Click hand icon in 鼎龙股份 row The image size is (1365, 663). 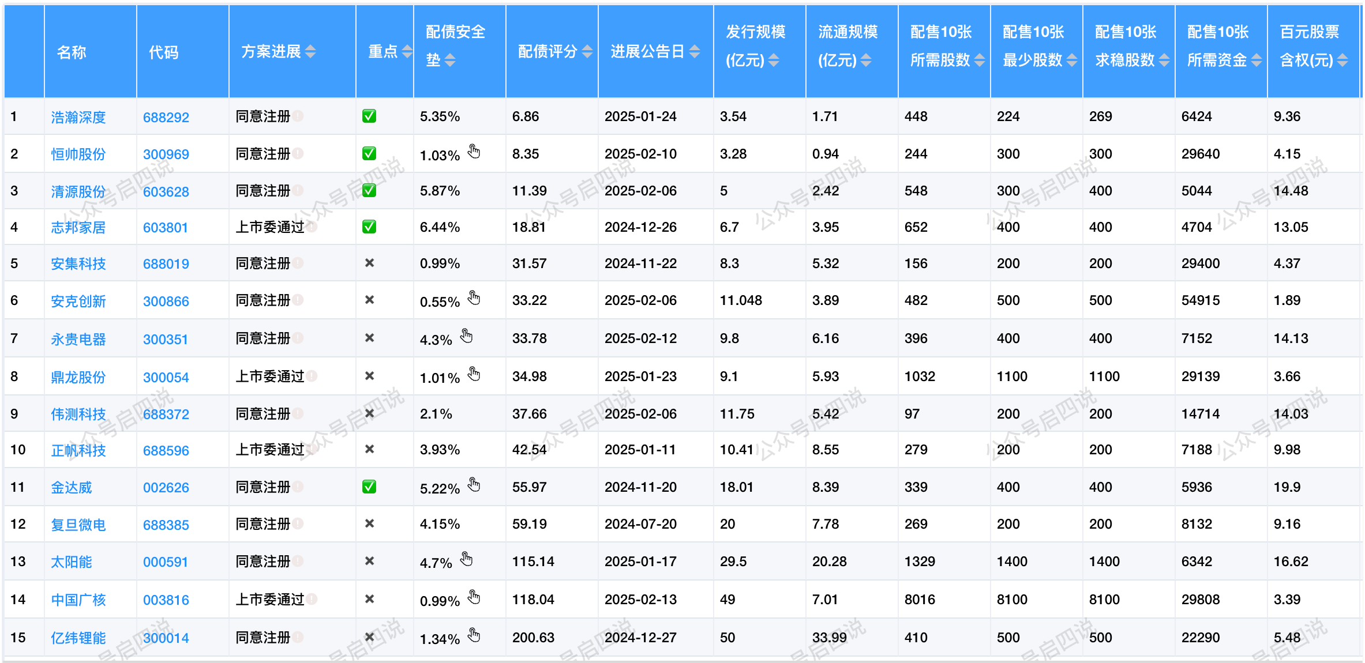coord(474,374)
